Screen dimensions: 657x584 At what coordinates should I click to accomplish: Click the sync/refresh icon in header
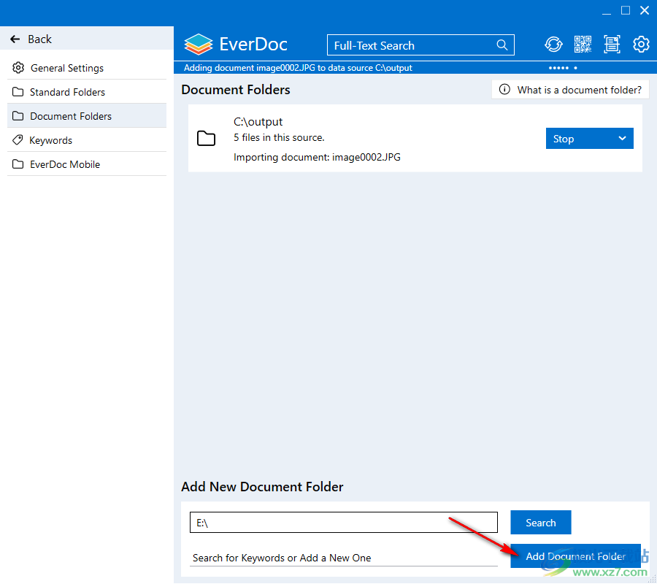[x=553, y=44]
